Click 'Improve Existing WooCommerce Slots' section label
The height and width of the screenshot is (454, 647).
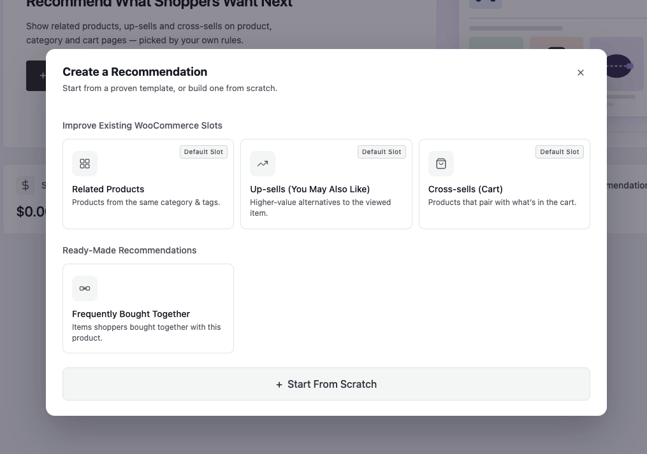point(142,125)
